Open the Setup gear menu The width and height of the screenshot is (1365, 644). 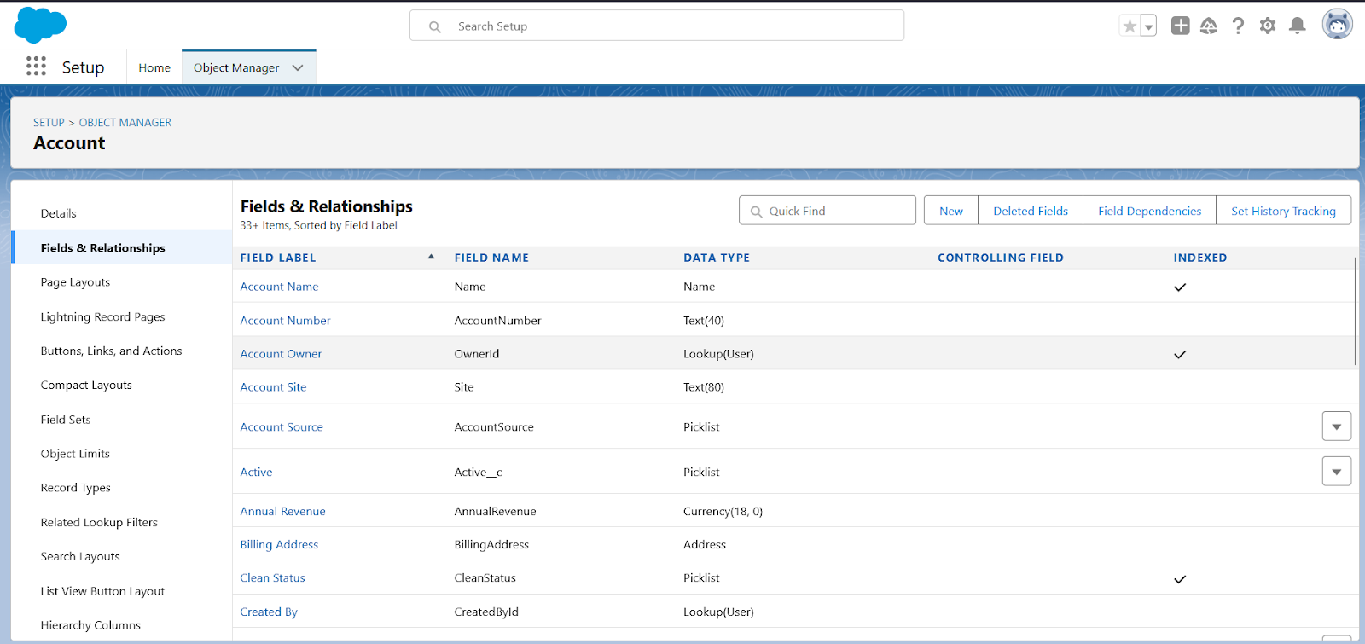1268,26
